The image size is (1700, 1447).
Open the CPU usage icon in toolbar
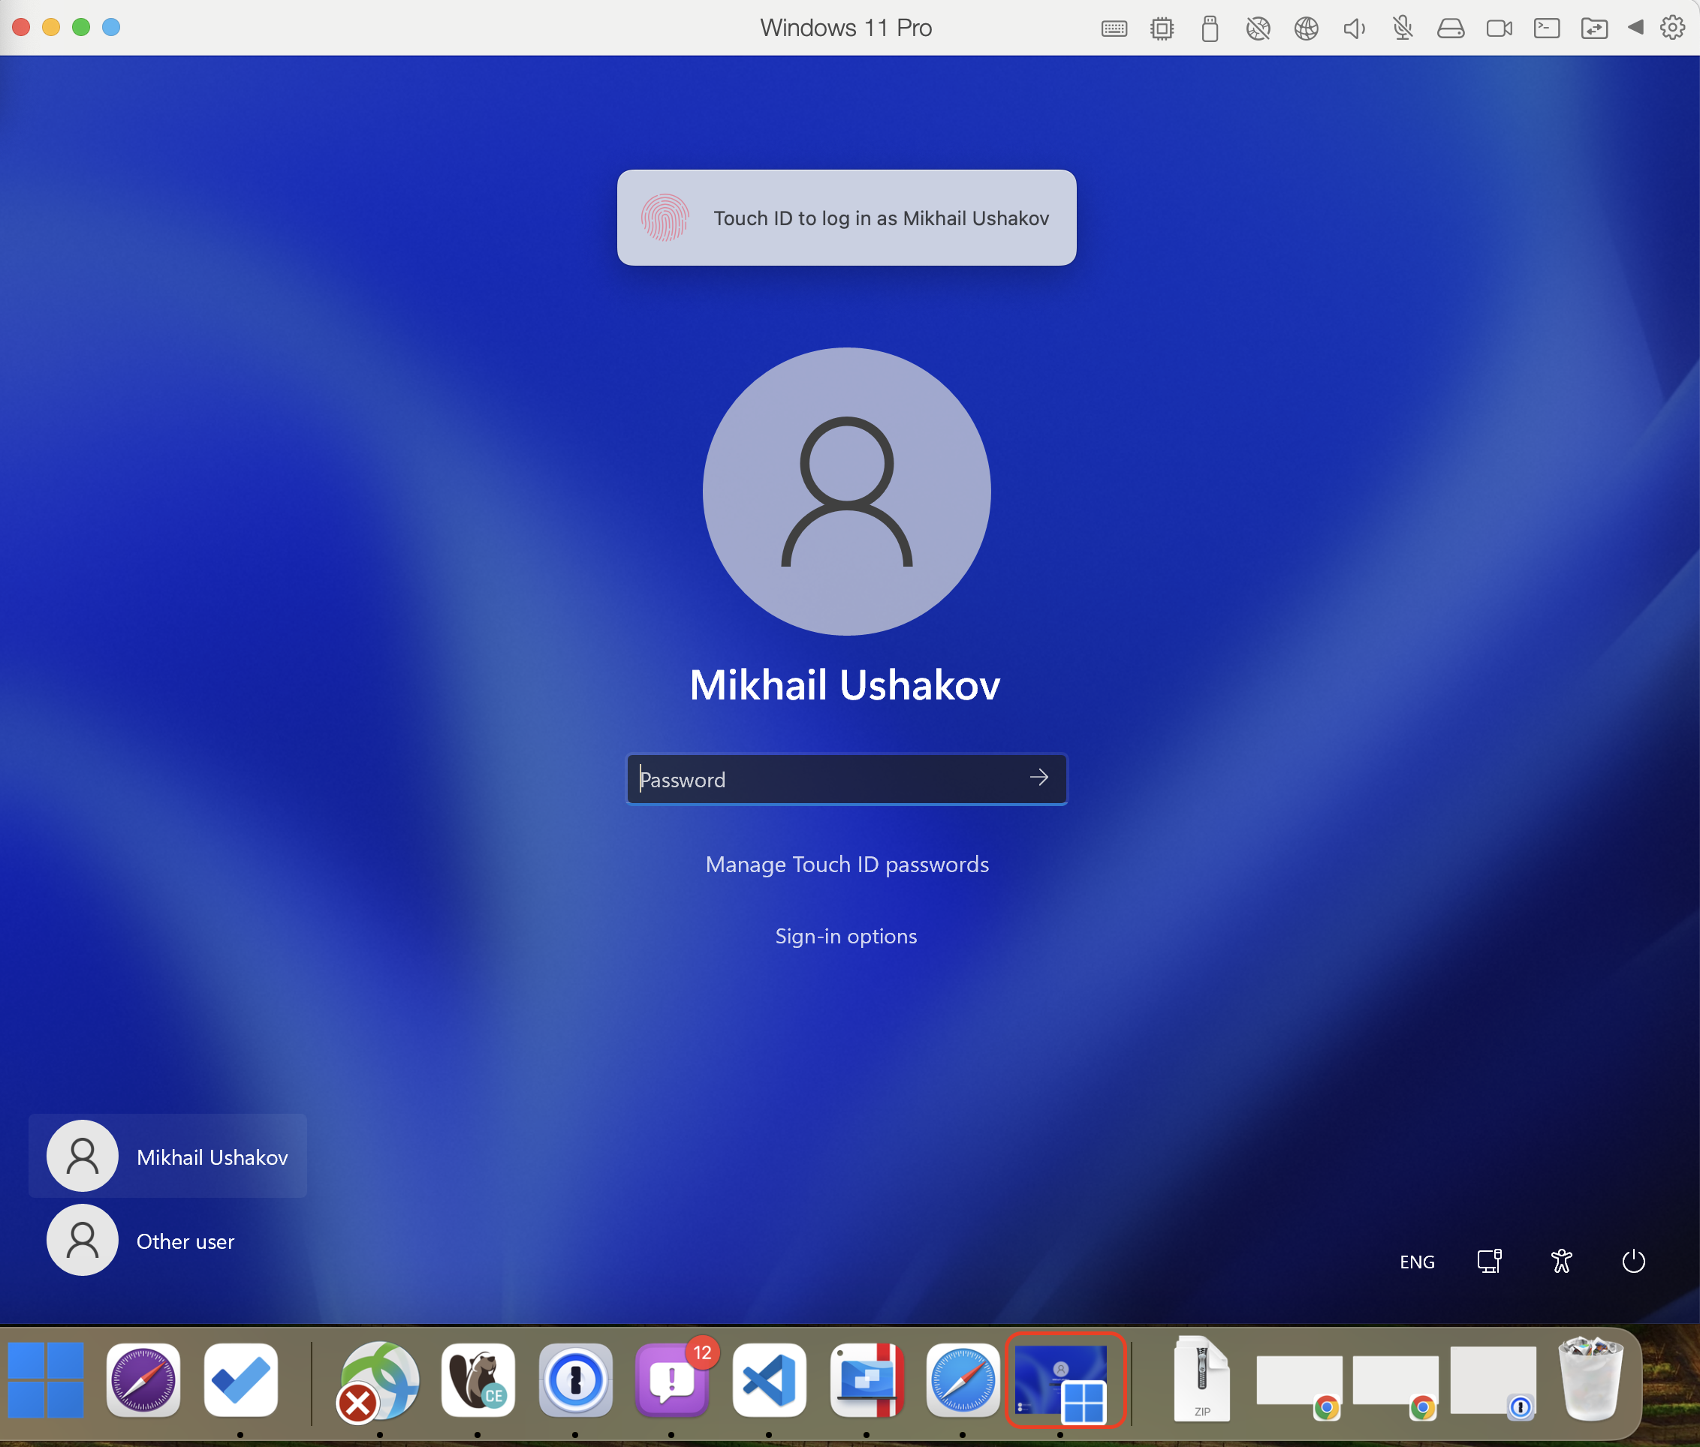1161,29
